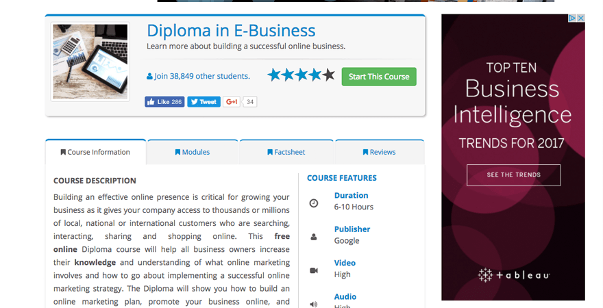Click the Tableau logo in the ad

coord(513,275)
